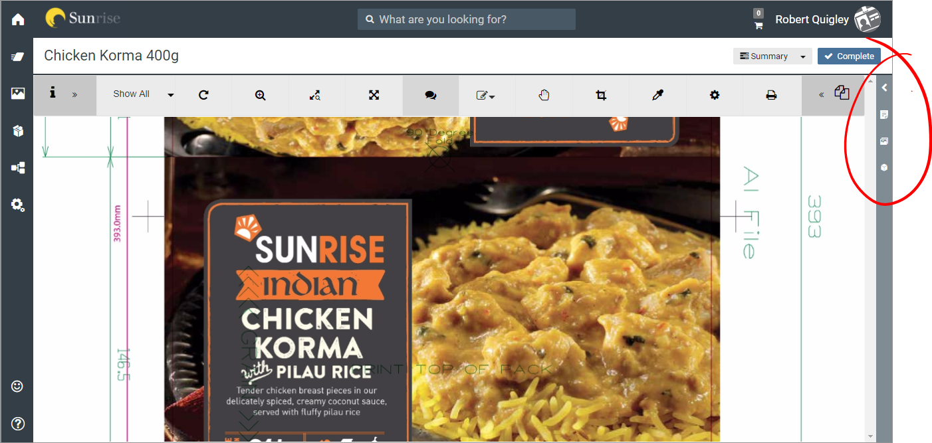This screenshot has width=932, height=443.
Task: Open the fast-moving tag icon in the sidebar
Action: pyautogui.click(x=18, y=56)
